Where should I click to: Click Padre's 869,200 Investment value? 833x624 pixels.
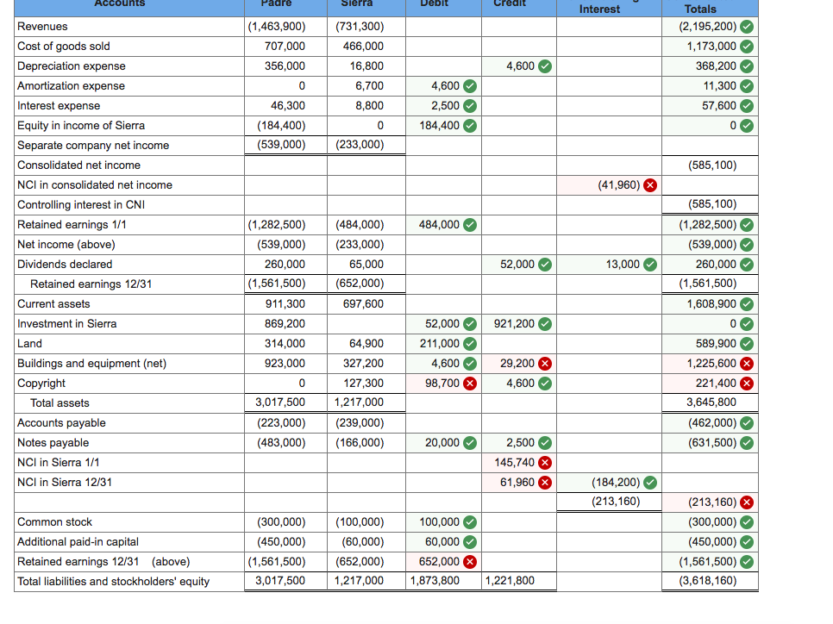point(285,324)
